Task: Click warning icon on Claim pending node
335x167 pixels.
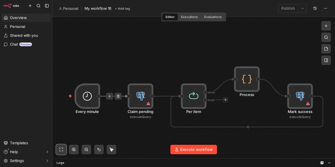Action: [148, 104]
